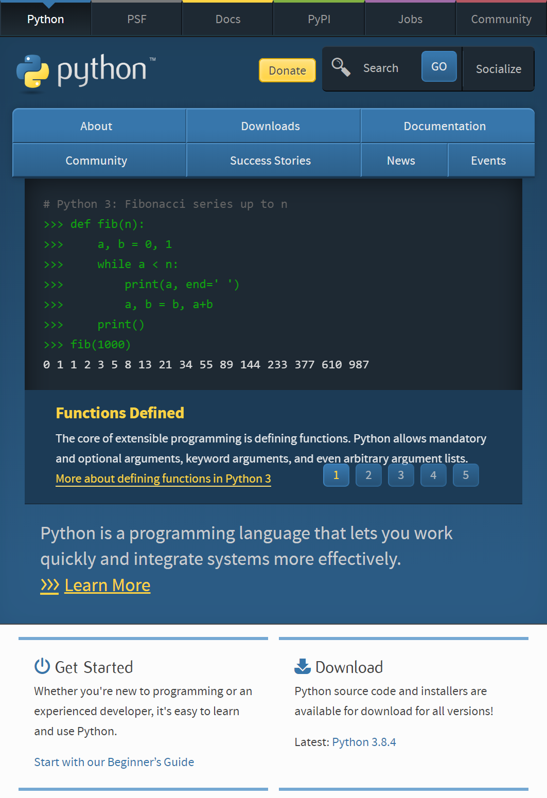Open Start with our Beginner's Guide
This screenshot has width=547, height=798.
pos(114,762)
